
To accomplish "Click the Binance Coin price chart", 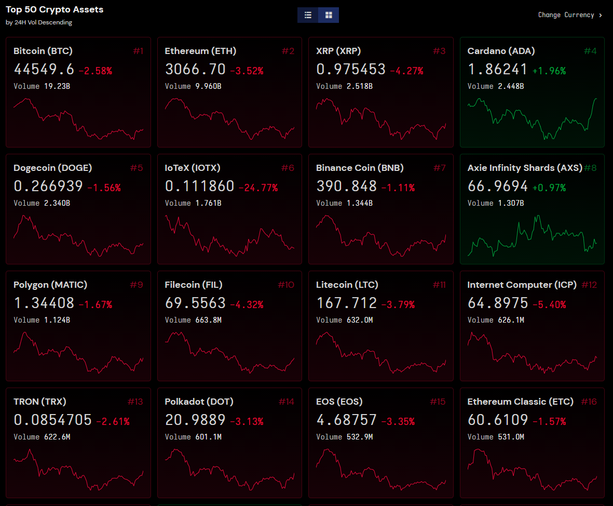I will pos(381,235).
